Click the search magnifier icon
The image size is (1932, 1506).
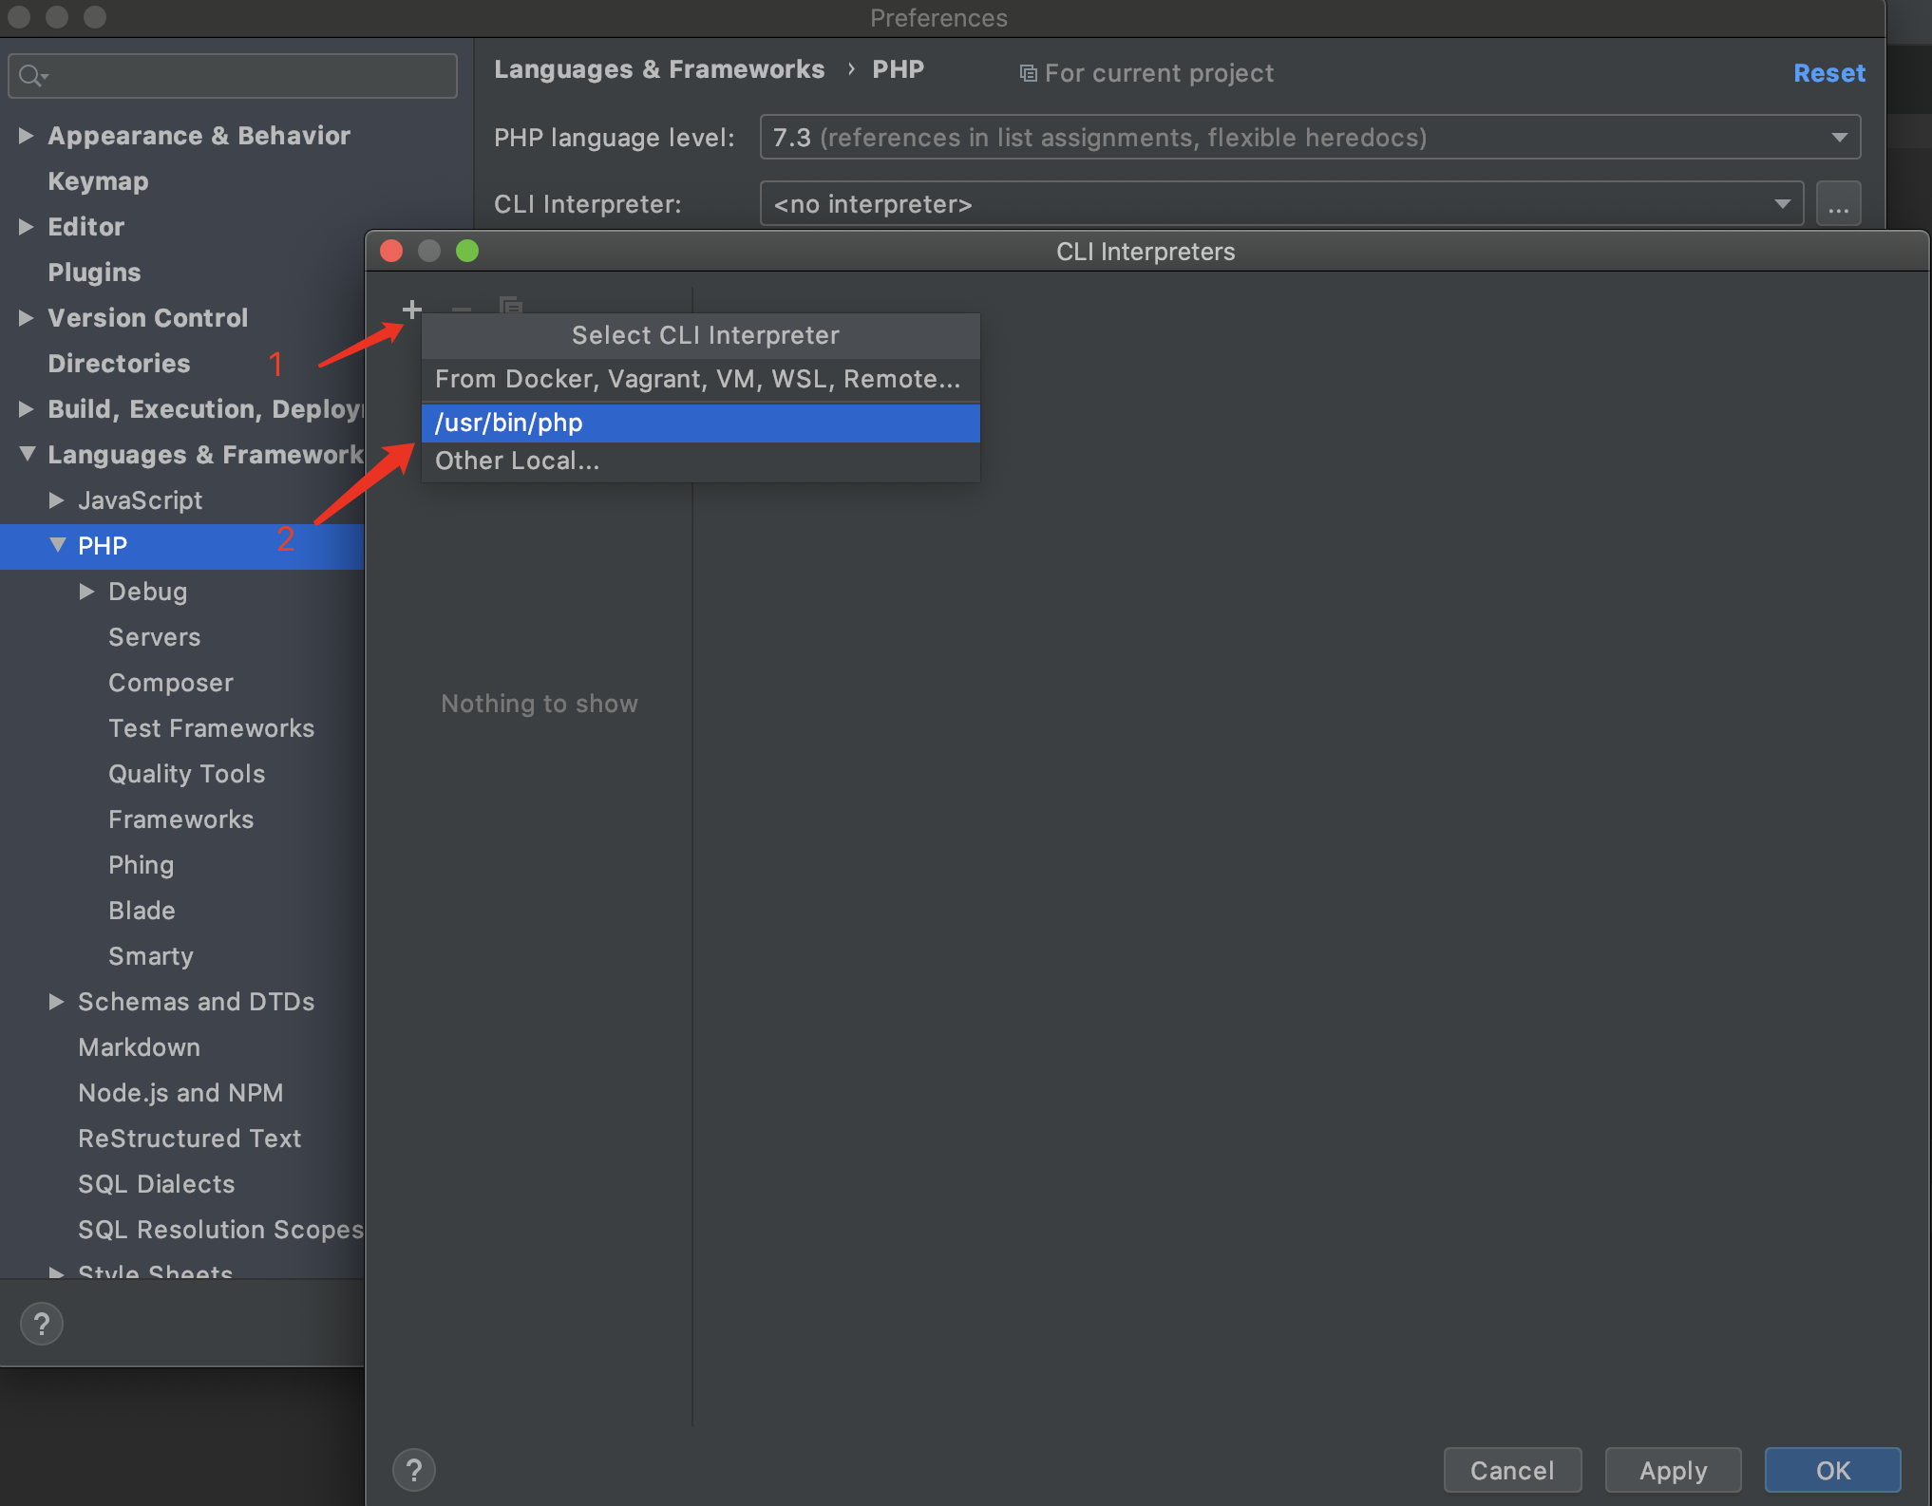pos(31,76)
